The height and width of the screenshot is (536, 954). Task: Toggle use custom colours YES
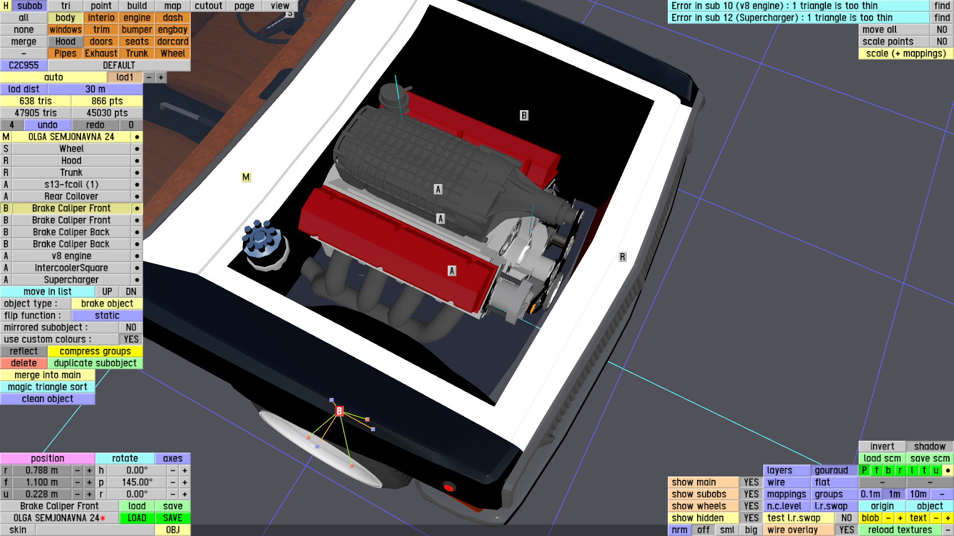point(131,339)
